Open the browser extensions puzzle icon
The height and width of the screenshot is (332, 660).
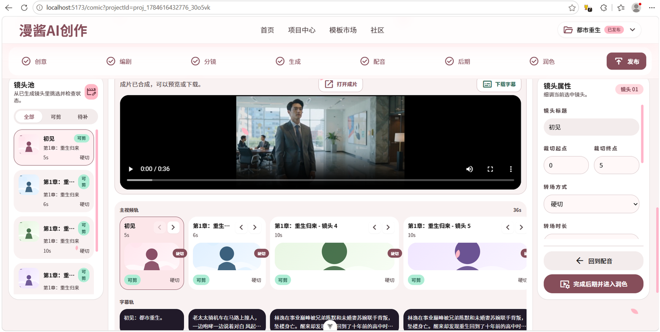(604, 8)
